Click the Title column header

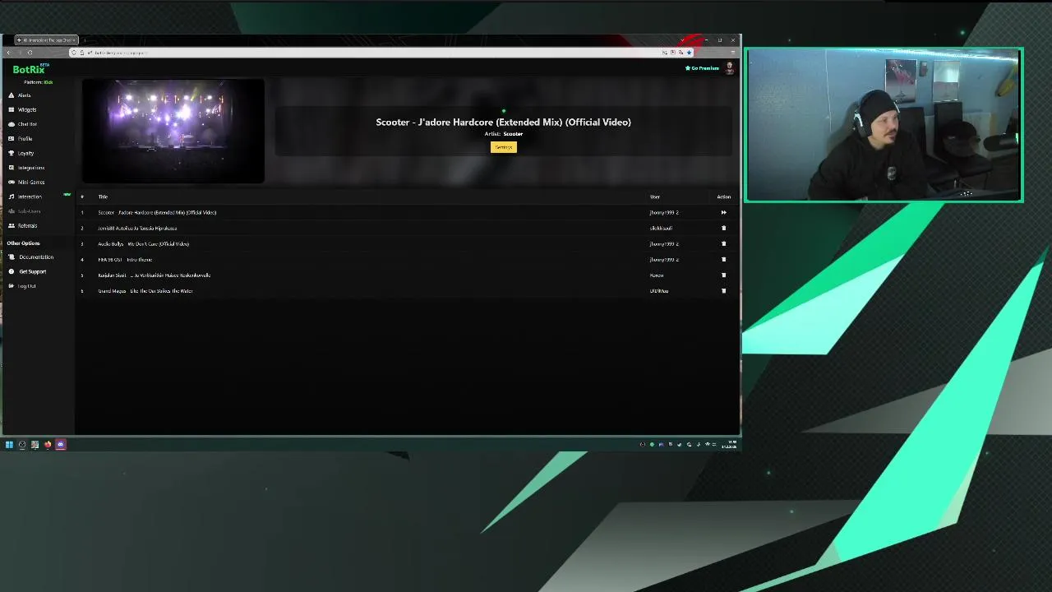(x=103, y=197)
